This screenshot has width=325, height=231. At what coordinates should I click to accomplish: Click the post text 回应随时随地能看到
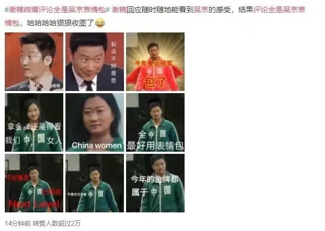pyautogui.click(x=160, y=10)
